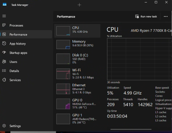Screen dimensions: 172x133
Task: Click the Base speed label
Action: coord(162,88)
